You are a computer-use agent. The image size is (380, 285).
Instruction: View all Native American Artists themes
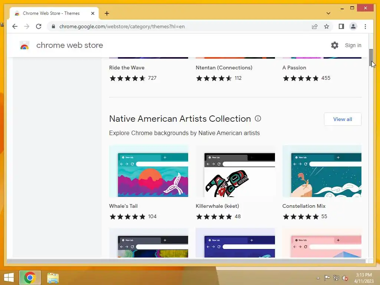click(343, 119)
